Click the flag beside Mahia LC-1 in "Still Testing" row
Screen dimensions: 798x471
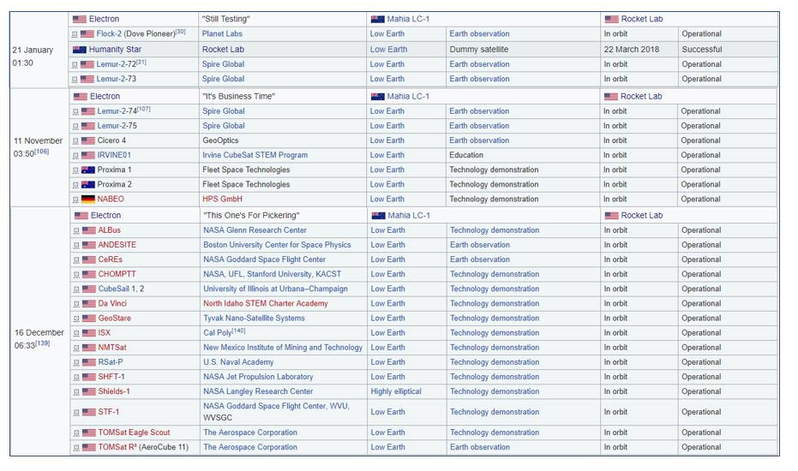pyautogui.click(x=378, y=20)
